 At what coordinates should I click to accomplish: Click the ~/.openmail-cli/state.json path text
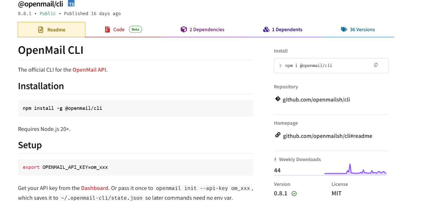102,198
